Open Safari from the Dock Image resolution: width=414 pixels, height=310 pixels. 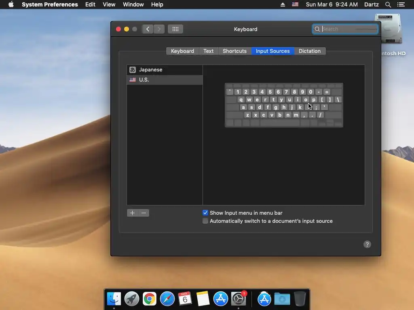point(167,299)
